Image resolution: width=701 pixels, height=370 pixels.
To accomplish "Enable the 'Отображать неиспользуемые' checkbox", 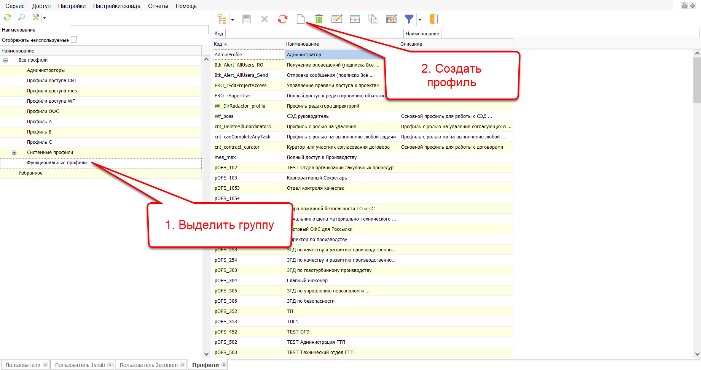I will tap(74, 40).
